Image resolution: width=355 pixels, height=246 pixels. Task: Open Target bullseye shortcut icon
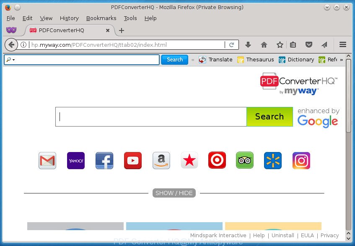[x=217, y=160]
